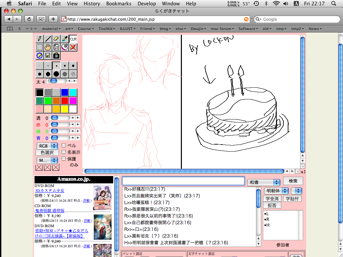Open the Bookmarks menu

(119, 3)
